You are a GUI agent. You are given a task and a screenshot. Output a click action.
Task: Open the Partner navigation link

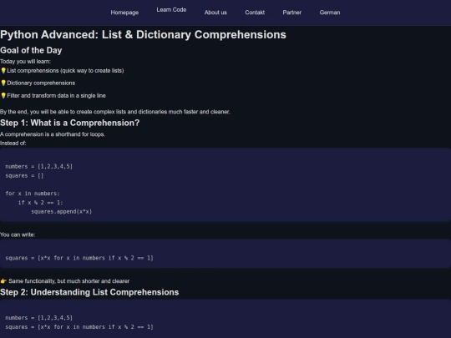[292, 13]
